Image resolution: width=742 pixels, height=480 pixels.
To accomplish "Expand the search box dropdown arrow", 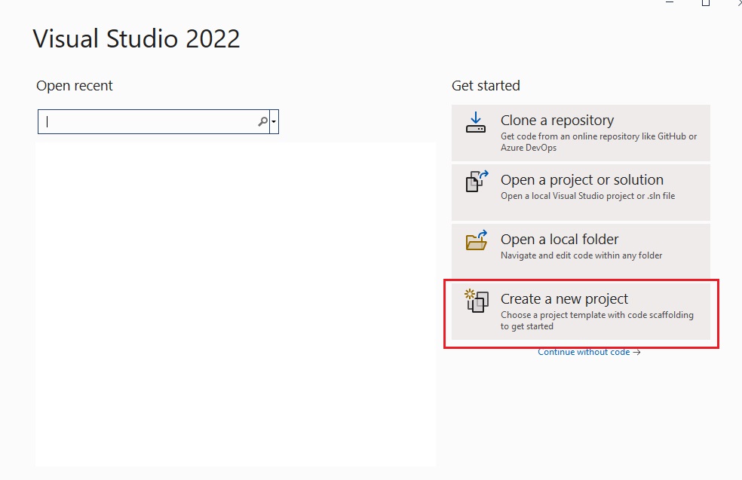I will (274, 121).
